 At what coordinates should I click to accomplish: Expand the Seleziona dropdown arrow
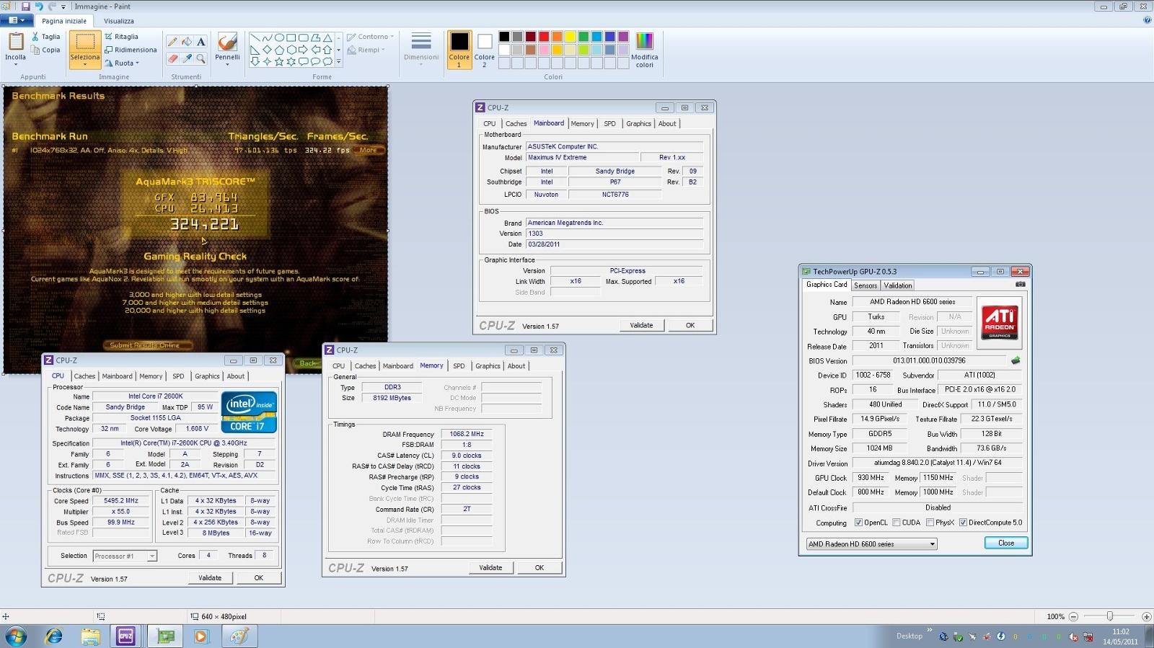click(x=85, y=65)
